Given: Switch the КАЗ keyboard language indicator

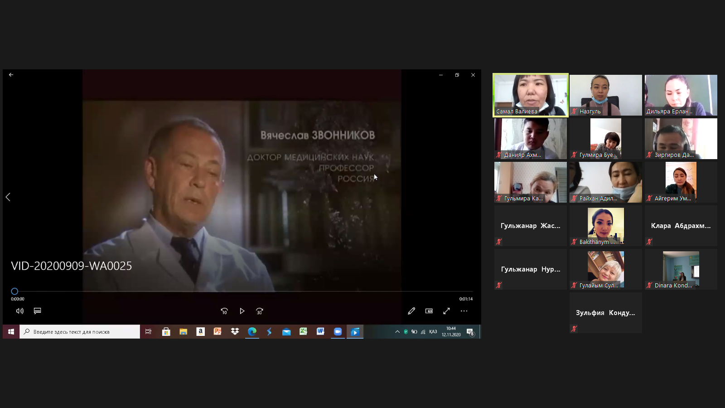Looking at the screenshot, I should [433, 332].
